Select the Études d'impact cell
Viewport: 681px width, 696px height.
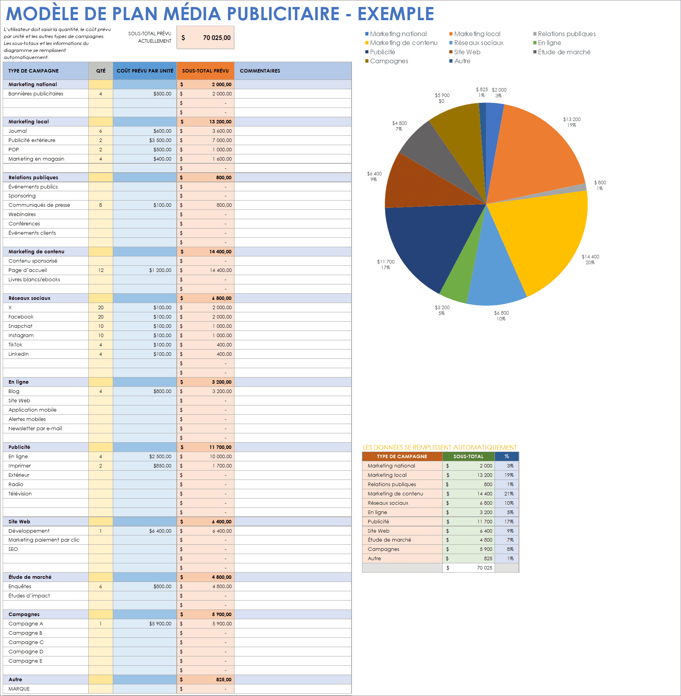pyautogui.click(x=46, y=596)
